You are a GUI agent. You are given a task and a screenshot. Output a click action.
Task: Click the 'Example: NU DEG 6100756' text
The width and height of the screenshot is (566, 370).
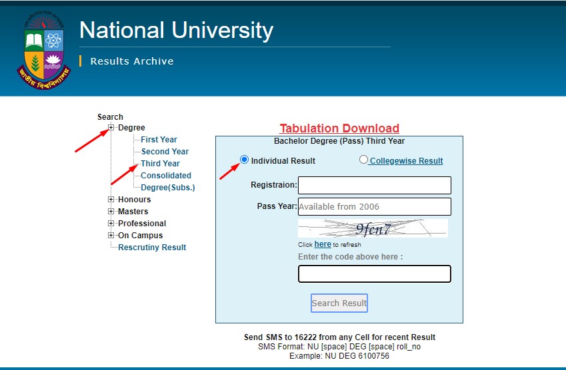(x=339, y=356)
